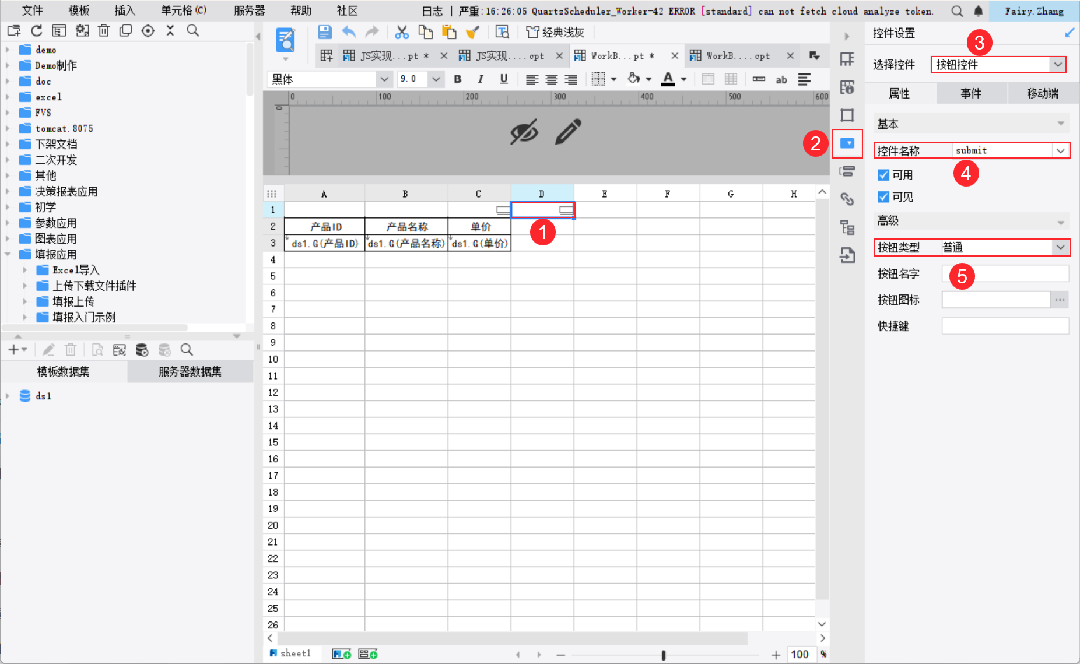This screenshot has width=1080, height=664.
Task: Select the cell containing 产品名称
Action: click(406, 227)
